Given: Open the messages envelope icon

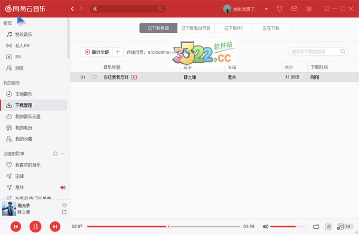Looking at the screenshot, I should coord(294,9).
